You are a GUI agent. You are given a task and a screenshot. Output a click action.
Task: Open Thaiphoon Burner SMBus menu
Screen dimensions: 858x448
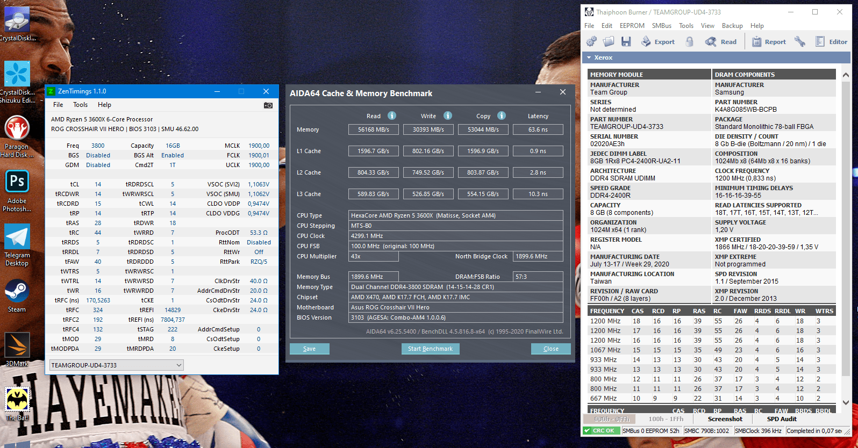[x=662, y=26]
